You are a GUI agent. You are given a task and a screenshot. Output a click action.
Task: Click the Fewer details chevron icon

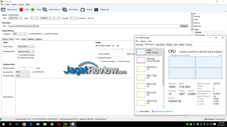click(137, 111)
